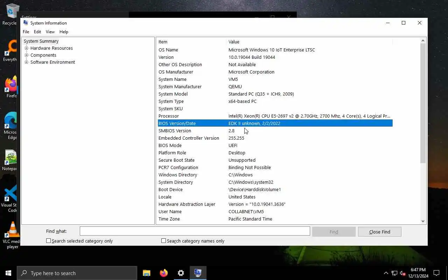Select the OS Manufacturer row
Image resolution: width=448 pixels, height=280 pixels.
coord(275,72)
